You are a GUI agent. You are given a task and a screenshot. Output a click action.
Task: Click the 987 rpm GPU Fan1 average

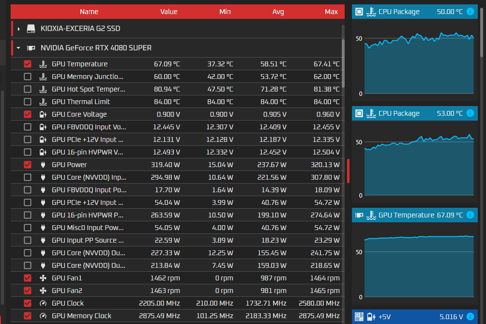(x=273, y=278)
